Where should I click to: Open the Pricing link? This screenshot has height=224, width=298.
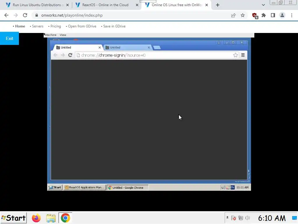pyautogui.click(x=56, y=26)
